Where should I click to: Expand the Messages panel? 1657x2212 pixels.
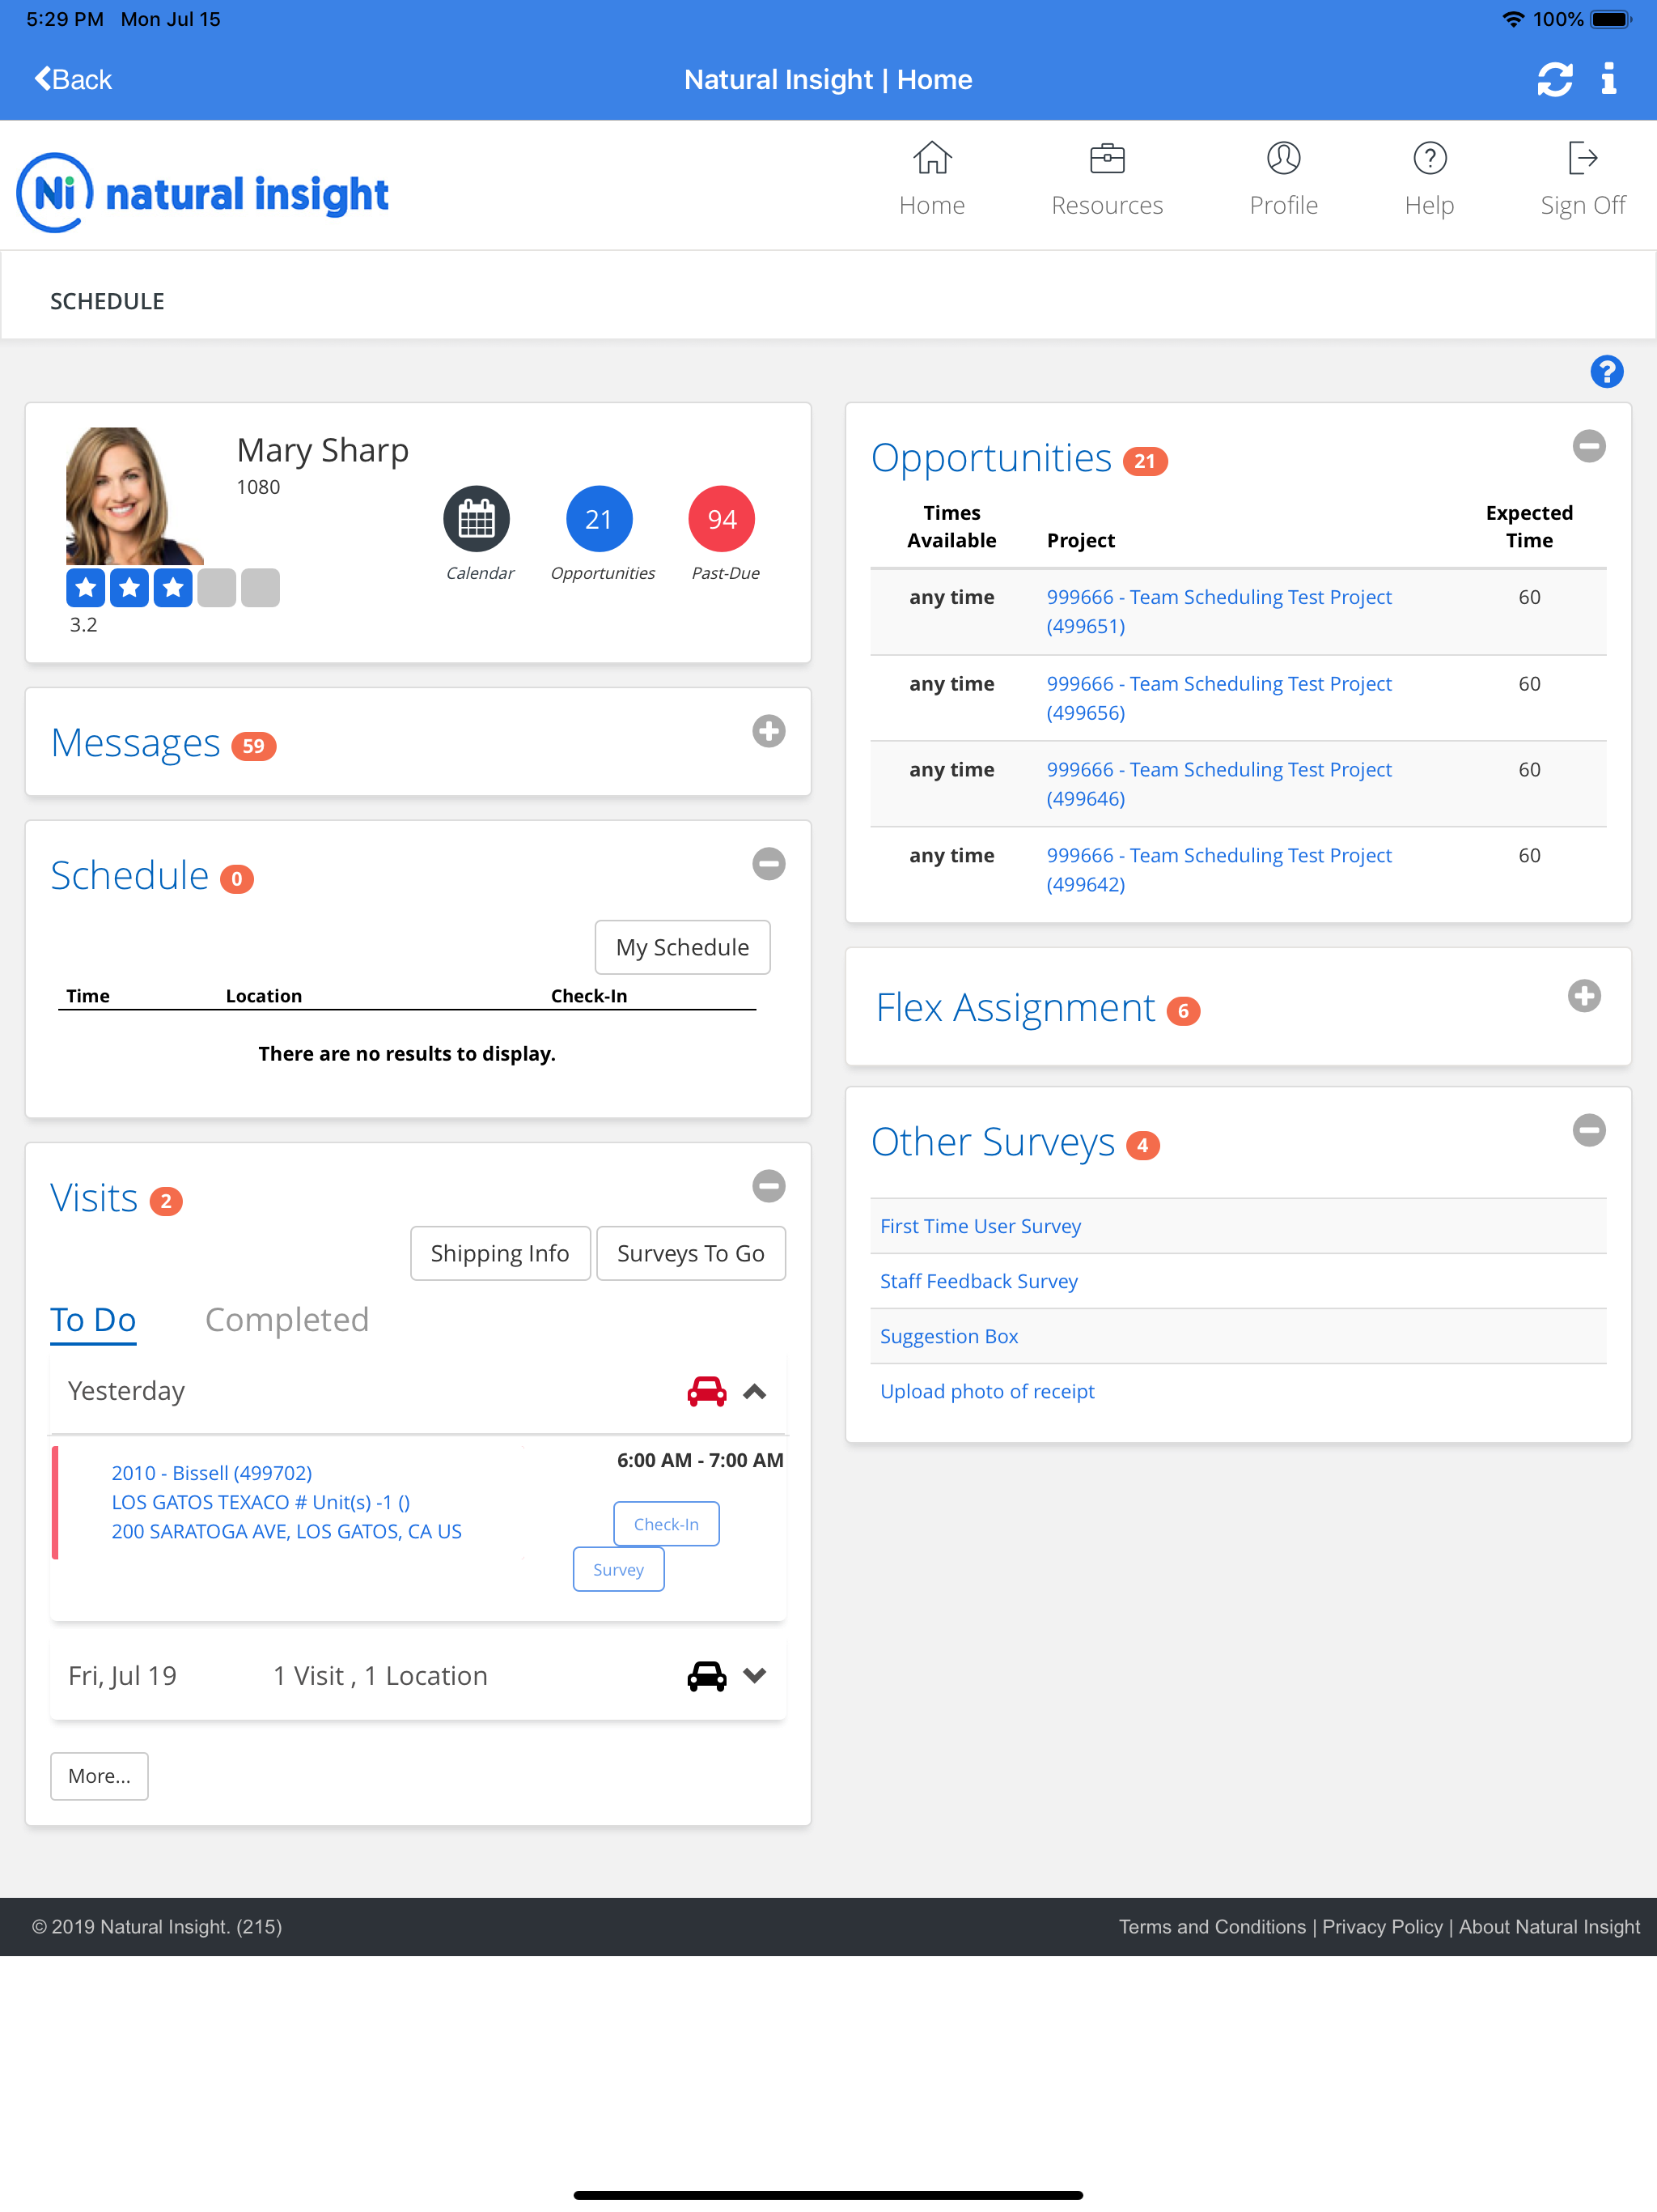coord(769,731)
